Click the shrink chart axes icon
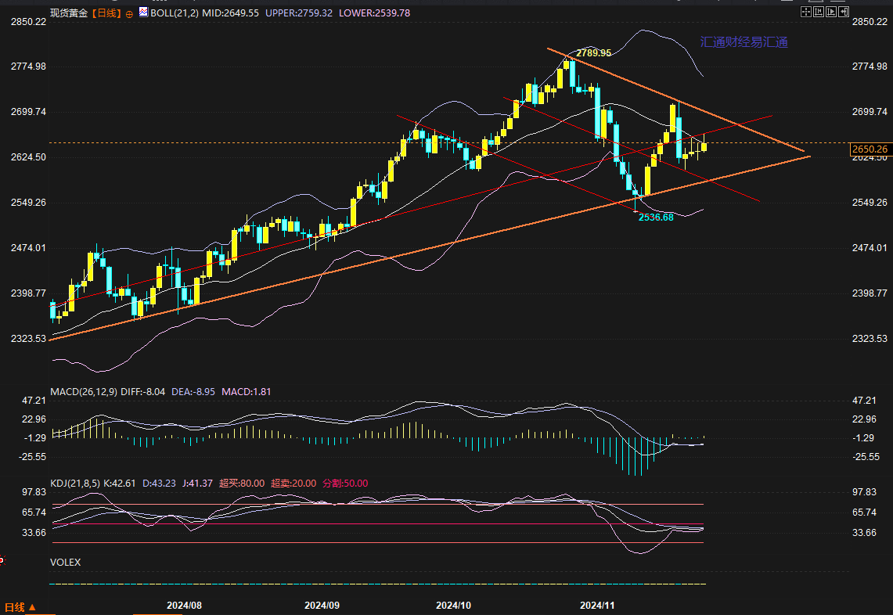 (819, 12)
